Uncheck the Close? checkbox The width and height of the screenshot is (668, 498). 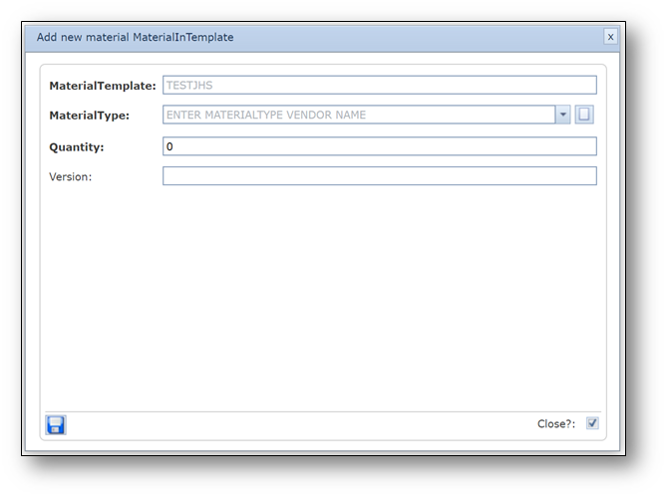[592, 423]
